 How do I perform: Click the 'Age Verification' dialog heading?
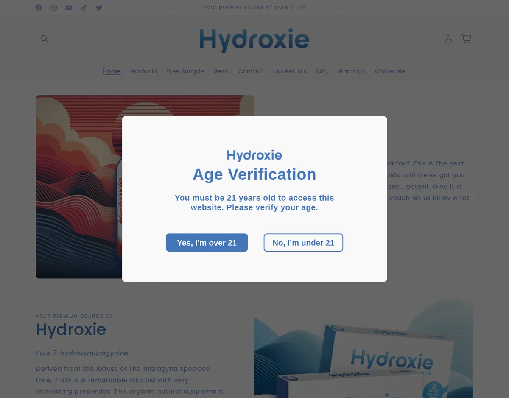coord(255,174)
